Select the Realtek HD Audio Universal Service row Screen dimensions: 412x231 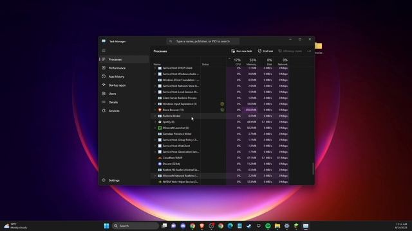pos(220,169)
